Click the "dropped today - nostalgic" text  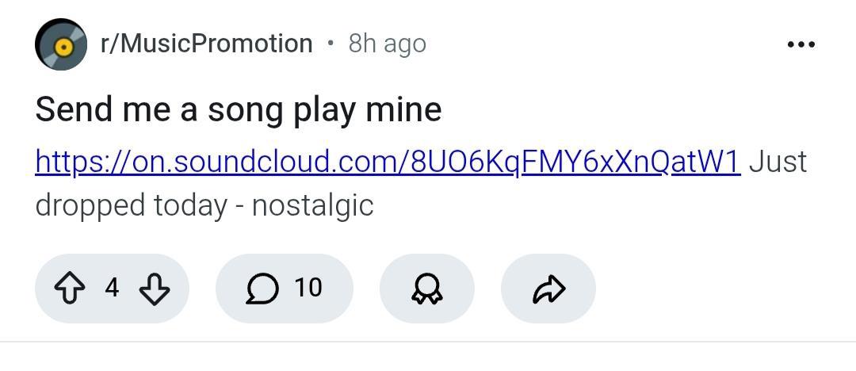coord(204,205)
